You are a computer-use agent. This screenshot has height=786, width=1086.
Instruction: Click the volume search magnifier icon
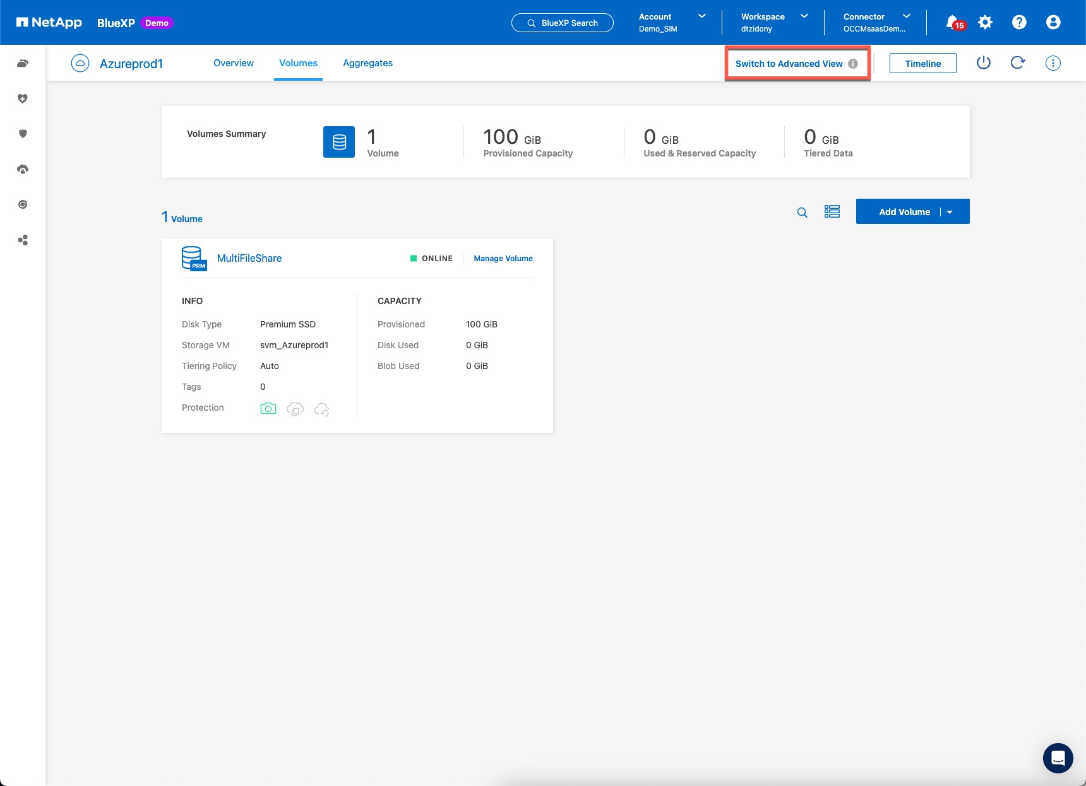pos(802,213)
